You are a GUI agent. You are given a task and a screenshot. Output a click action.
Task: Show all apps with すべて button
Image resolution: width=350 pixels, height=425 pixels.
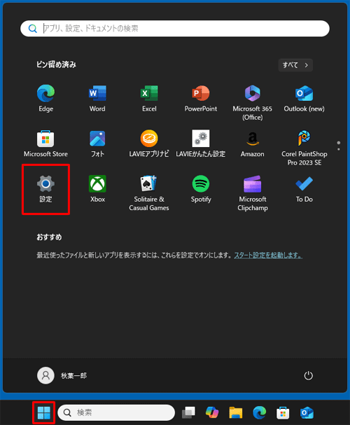295,65
